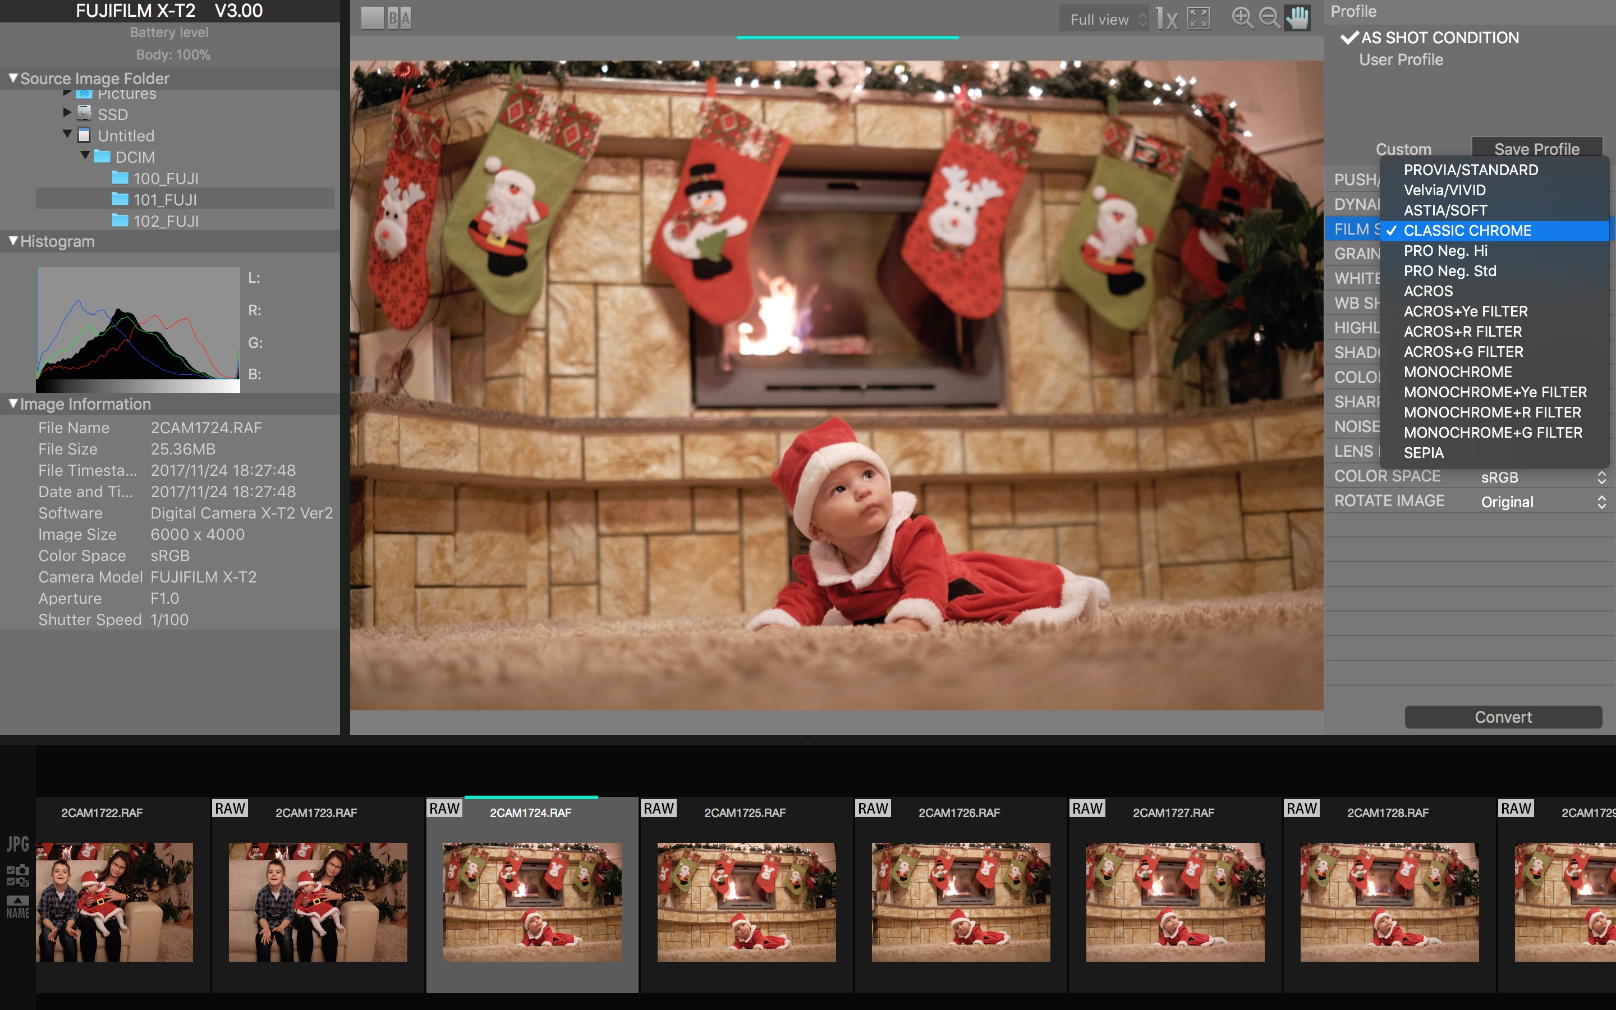Choose ACROS+Ye FILTER option
The height and width of the screenshot is (1010, 1616).
[x=1494, y=311]
